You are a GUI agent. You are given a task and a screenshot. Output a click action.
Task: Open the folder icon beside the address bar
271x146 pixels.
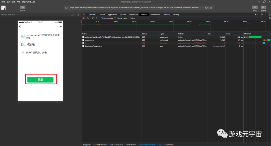click(x=211, y=8)
